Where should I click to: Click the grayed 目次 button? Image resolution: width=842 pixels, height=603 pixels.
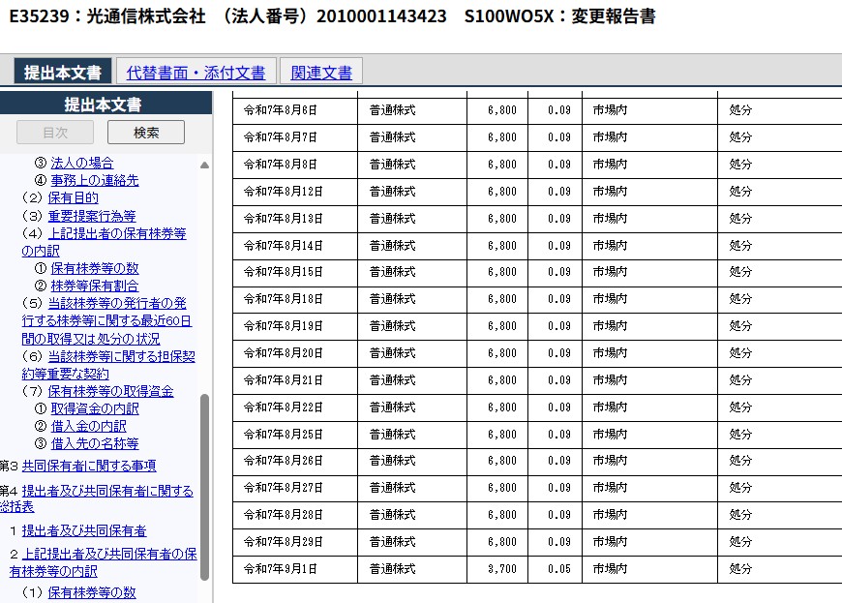55,133
